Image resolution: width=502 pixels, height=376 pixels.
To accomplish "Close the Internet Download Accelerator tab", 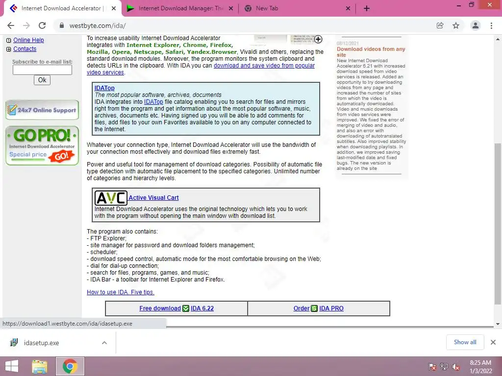I will (x=114, y=8).
